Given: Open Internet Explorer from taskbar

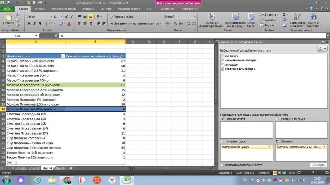Looking at the screenshot, I should tap(37, 181).
